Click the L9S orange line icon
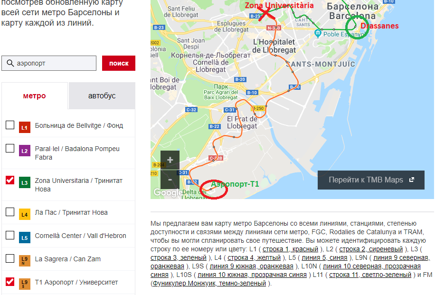Screen dimensions: 435x295 (x=25, y=283)
